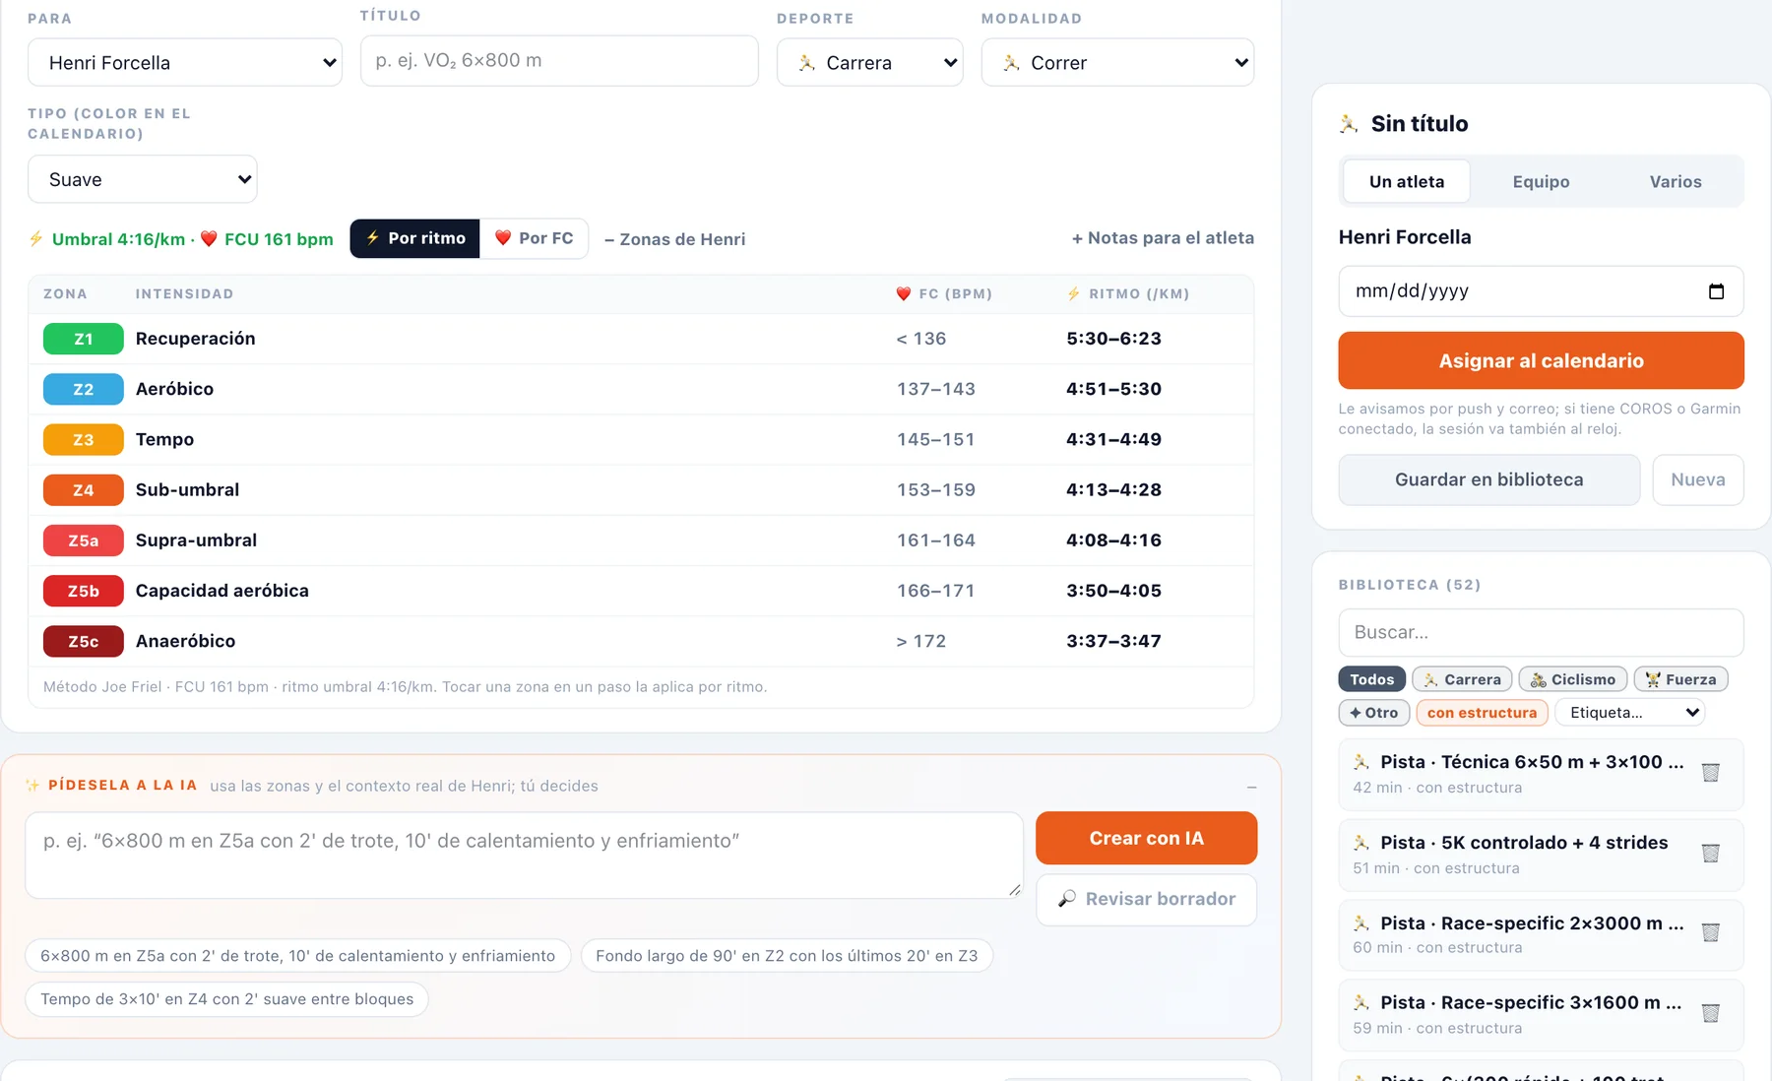Viewport: 1772px width, 1081px height.
Task: Open the Etiqueta dropdown in library
Action: click(1630, 713)
